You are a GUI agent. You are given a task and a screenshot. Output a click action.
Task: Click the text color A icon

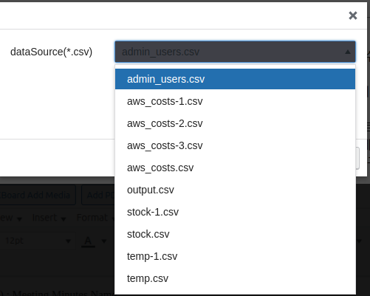[x=88, y=241]
